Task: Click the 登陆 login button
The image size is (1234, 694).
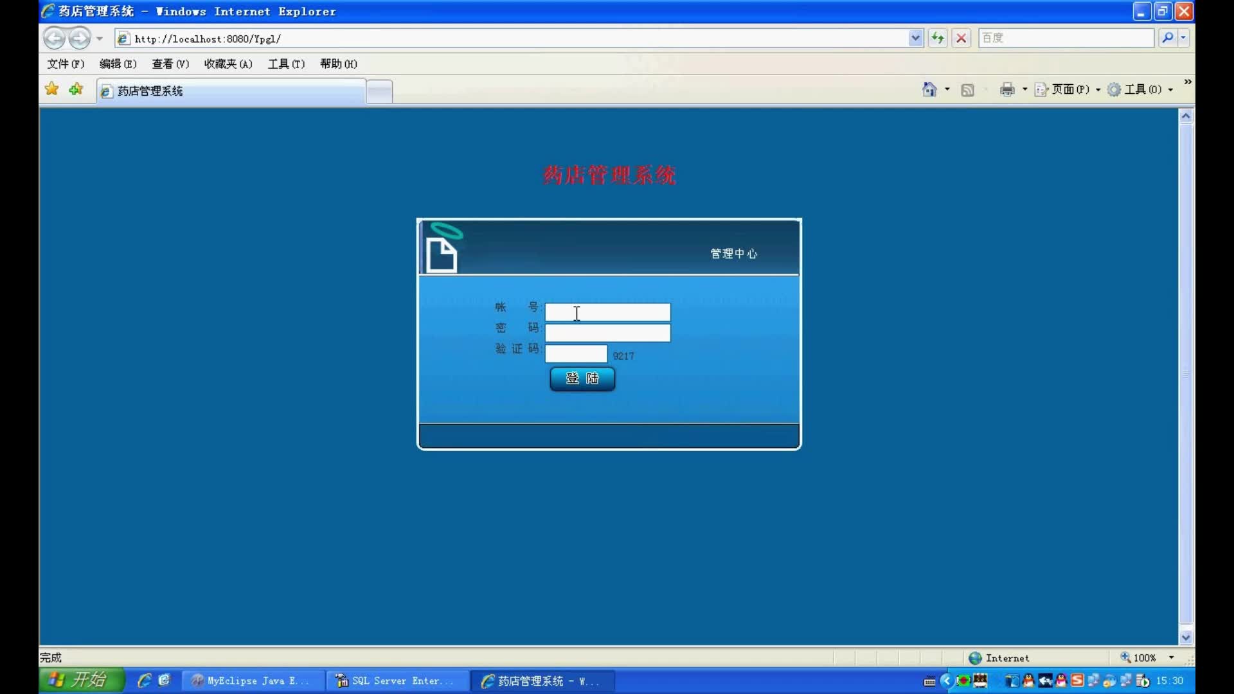Action: click(582, 378)
